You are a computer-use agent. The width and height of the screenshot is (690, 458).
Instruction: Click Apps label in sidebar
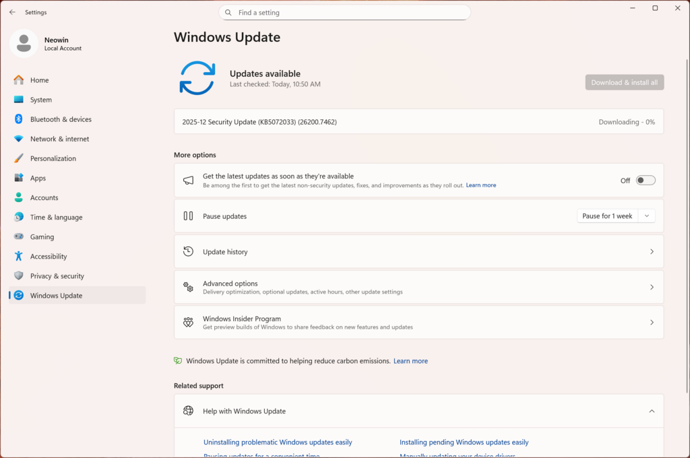click(x=38, y=178)
